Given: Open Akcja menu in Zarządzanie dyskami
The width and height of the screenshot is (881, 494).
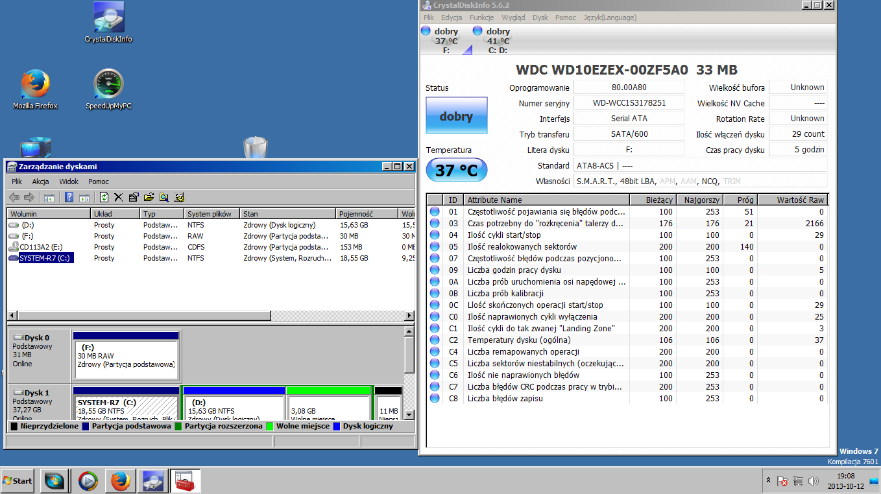Looking at the screenshot, I should tap(40, 182).
